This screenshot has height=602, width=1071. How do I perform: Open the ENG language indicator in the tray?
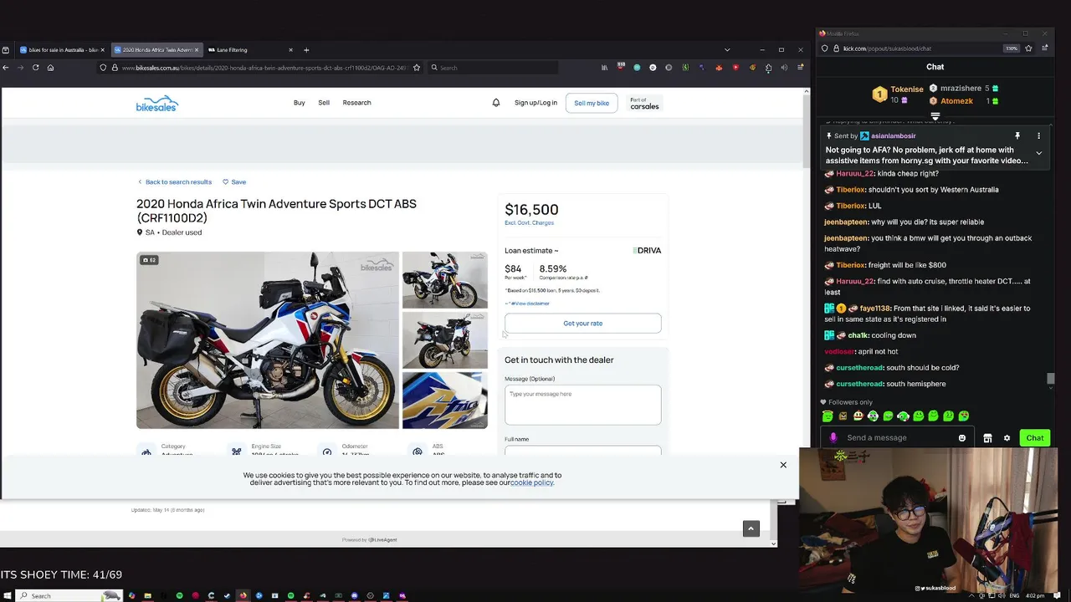[x=1015, y=595]
